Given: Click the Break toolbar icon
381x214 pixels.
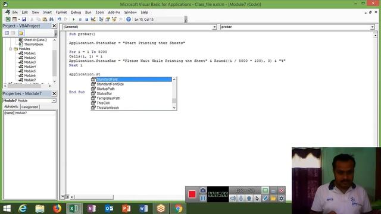Looking at the screenshot, I should point(80,19).
